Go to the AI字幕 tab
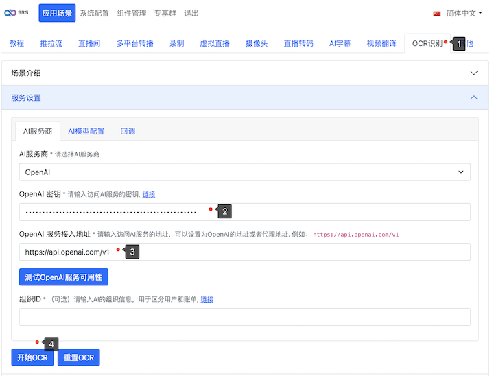The width and height of the screenshot is (494, 376). click(340, 43)
